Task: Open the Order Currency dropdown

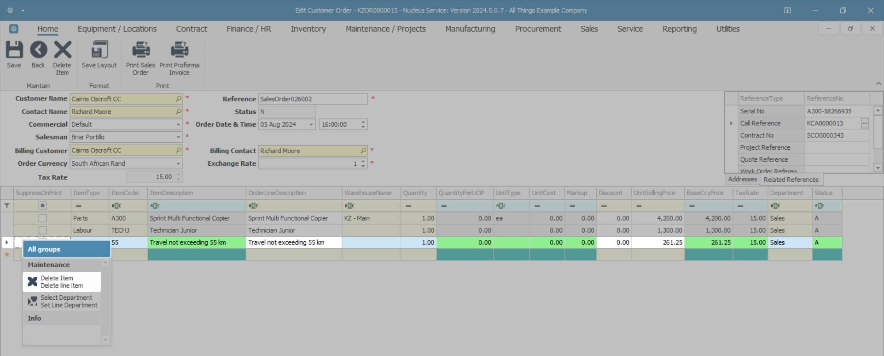Action: 178,164
